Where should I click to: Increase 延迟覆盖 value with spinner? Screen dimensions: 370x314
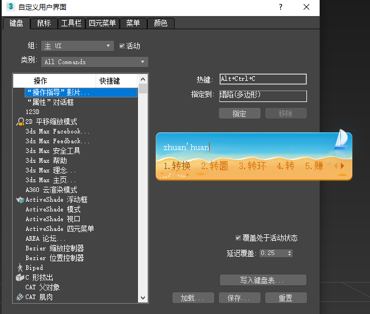pyautogui.click(x=290, y=252)
